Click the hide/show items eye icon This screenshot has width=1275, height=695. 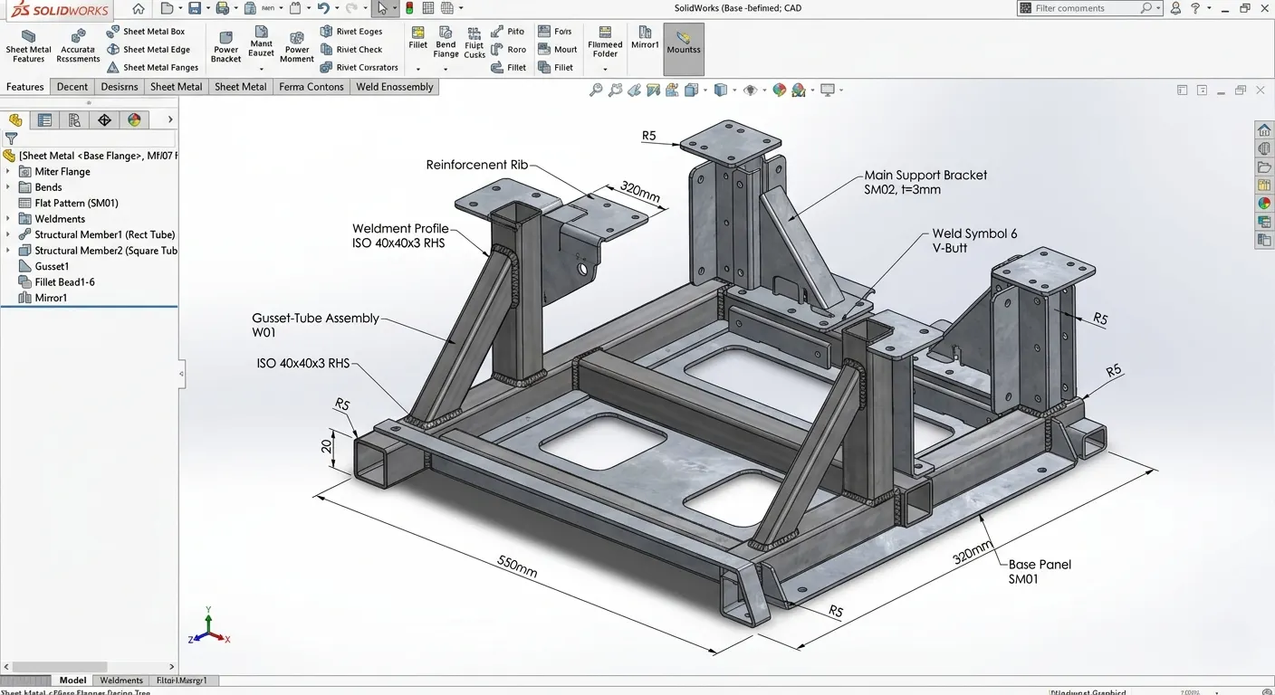750,90
